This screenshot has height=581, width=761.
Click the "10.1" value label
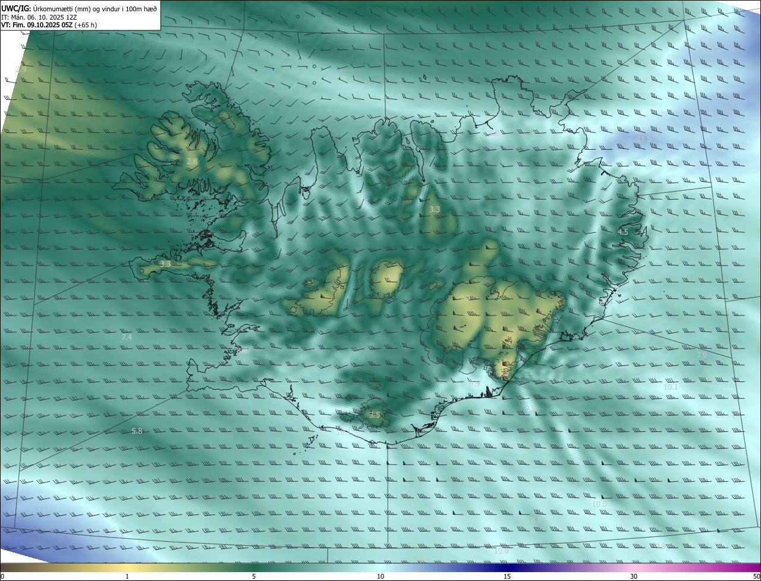pos(671,387)
